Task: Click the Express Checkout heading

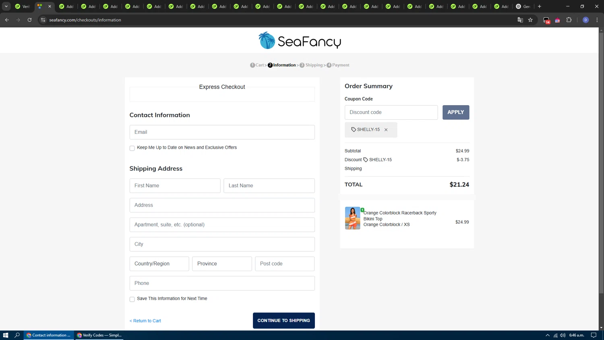Action: [222, 87]
